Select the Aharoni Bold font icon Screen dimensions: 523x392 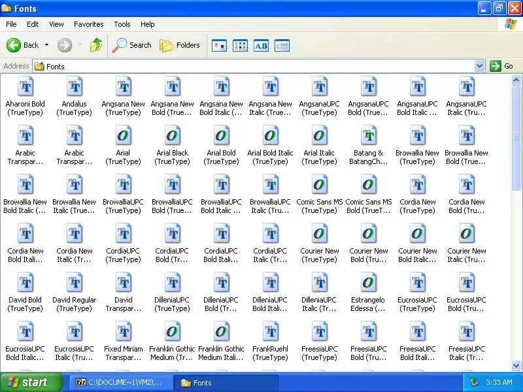point(25,87)
